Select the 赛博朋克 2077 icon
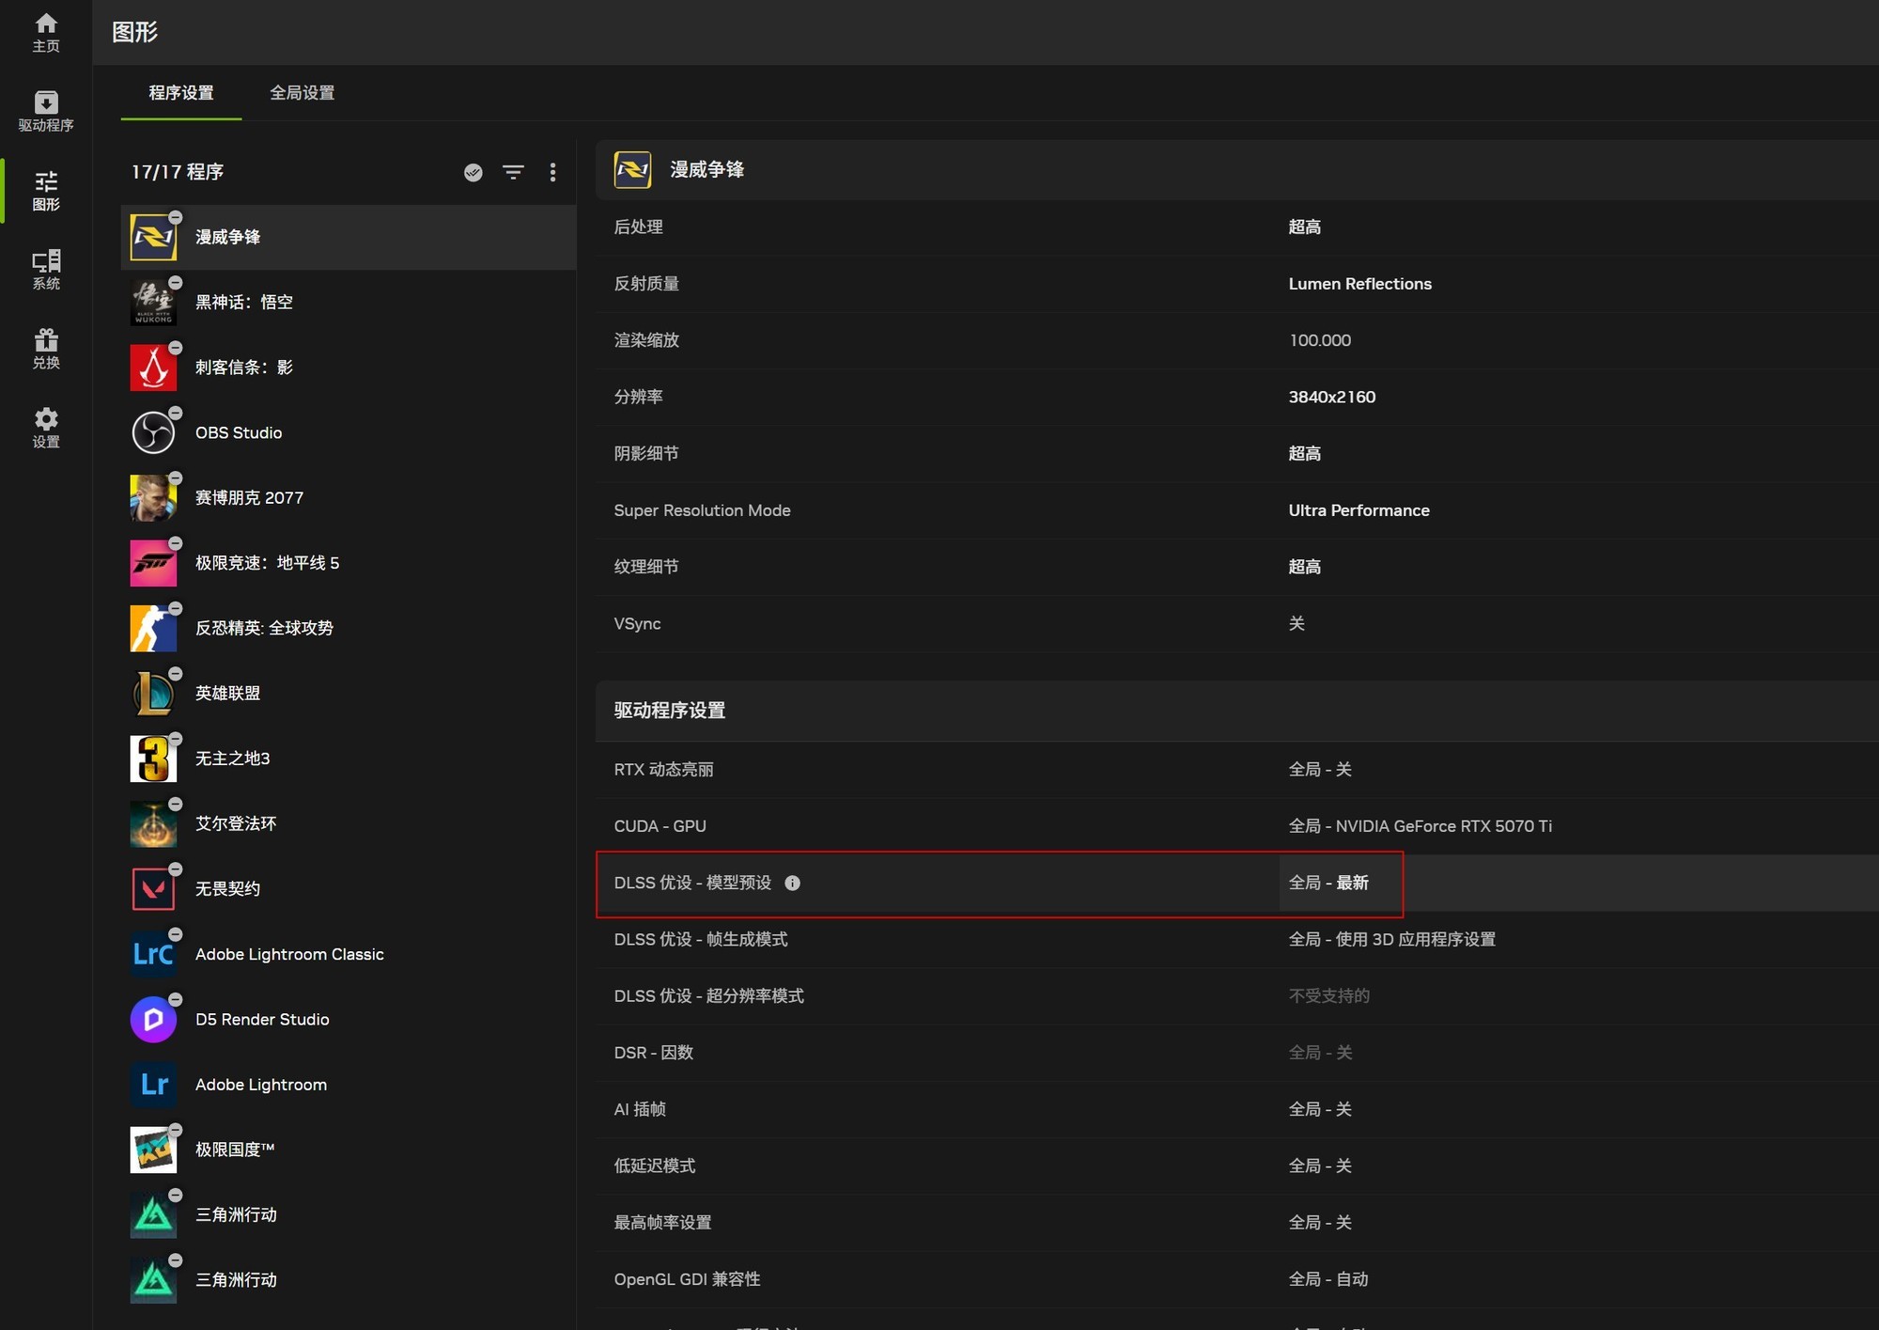The width and height of the screenshot is (1879, 1330). (153, 497)
